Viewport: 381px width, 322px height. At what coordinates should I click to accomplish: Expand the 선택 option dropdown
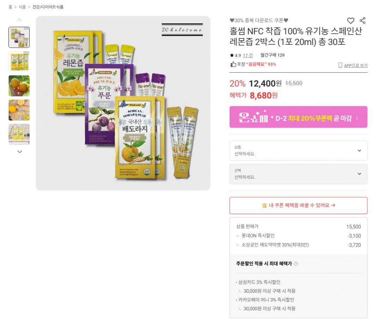(x=298, y=174)
